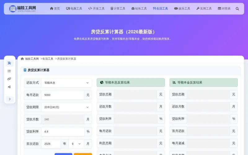The height and width of the screenshot is (155, 248).
Task: Click the orange button below the form
Action: click(x=83, y=154)
